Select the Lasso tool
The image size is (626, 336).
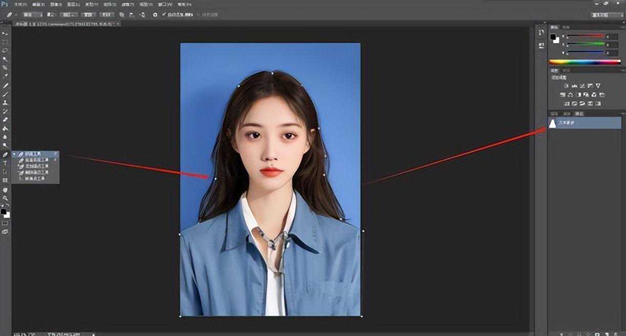[x=5, y=51]
